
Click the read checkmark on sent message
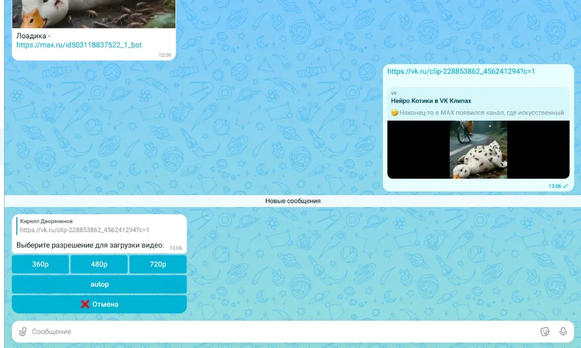[x=565, y=186]
